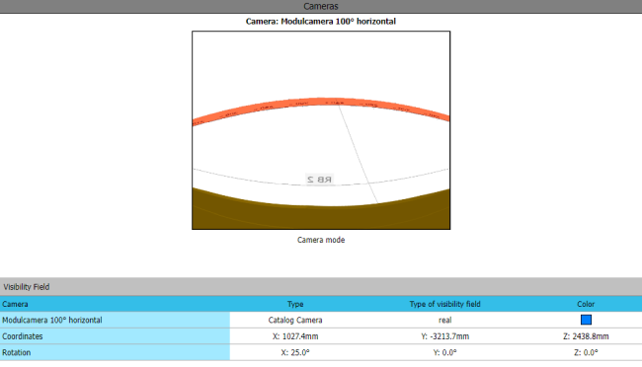Click the Visibility Field section header
Screen dimensions: 642x367
click(x=321, y=287)
